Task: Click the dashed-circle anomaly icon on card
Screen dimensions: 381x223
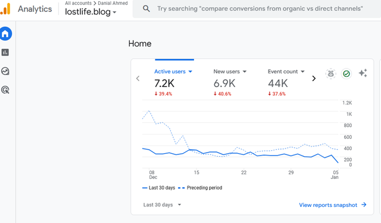Action: pos(331,73)
